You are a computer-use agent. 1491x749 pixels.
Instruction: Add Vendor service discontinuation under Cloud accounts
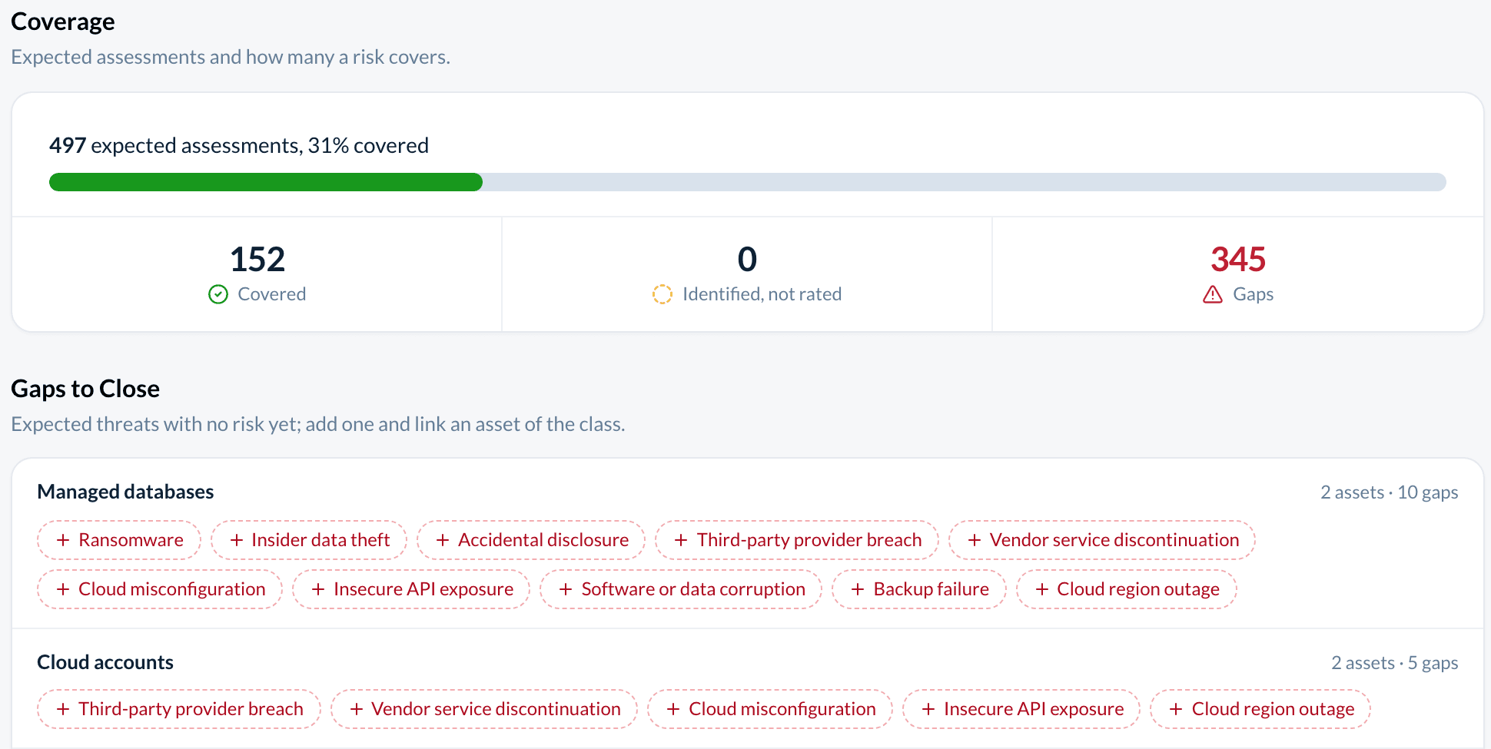[x=484, y=709]
